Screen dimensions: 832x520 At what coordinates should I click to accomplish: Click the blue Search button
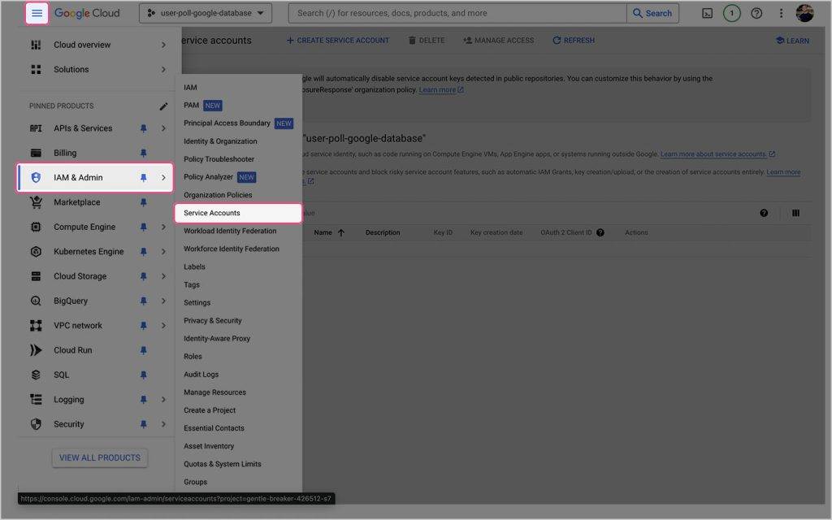click(x=652, y=13)
